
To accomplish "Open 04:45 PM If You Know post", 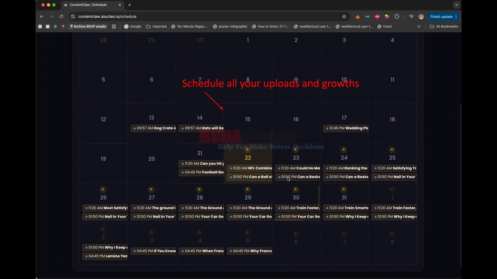I will coord(153,251).
